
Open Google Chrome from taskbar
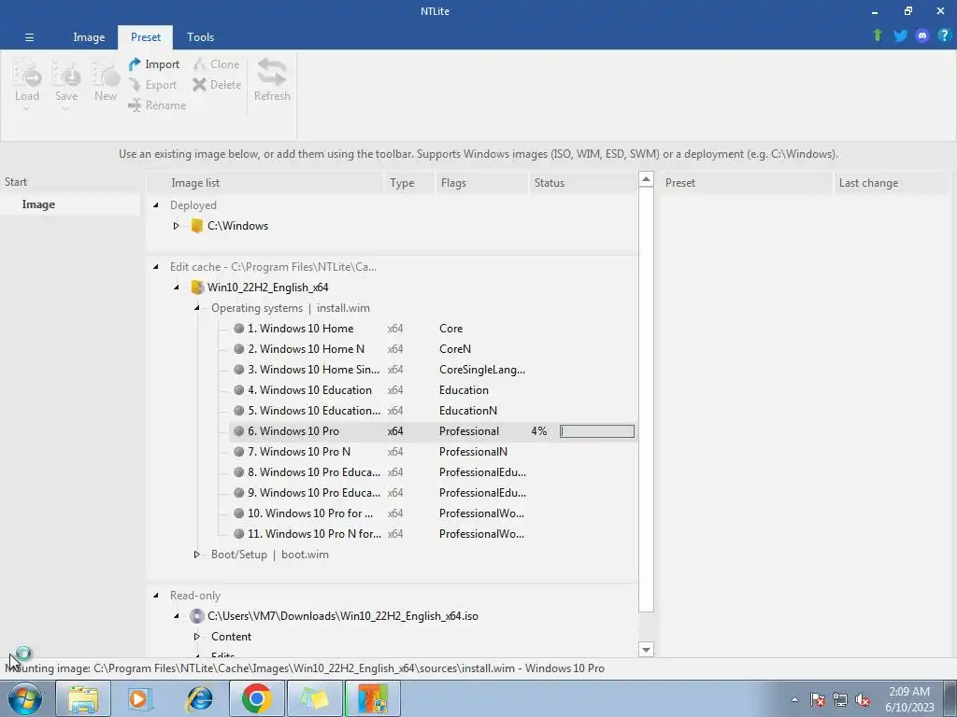pos(257,698)
